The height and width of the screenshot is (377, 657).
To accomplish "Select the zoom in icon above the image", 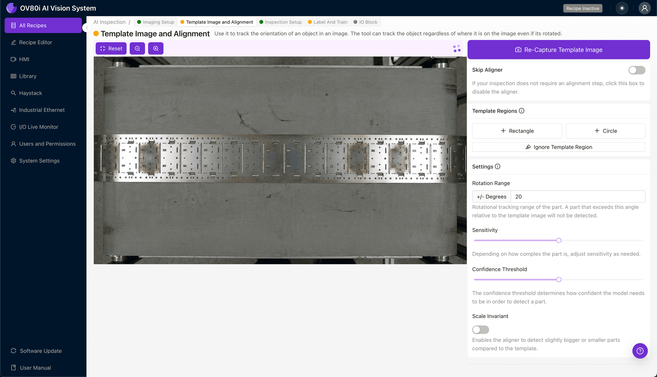I will click(156, 48).
